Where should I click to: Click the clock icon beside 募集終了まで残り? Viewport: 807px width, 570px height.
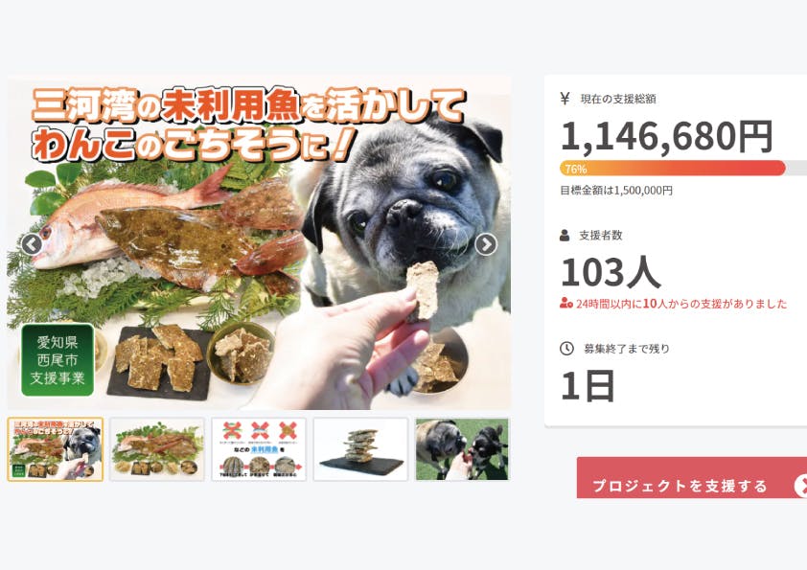[x=566, y=349]
